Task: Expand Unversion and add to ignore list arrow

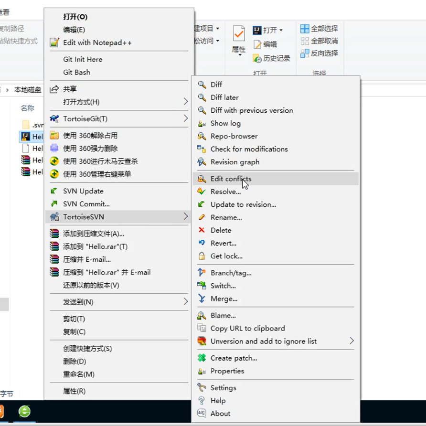Action: [x=352, y=341]
